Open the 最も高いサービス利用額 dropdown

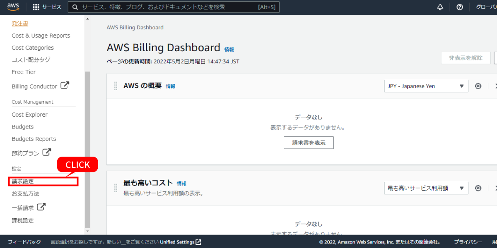pyautogui.click(x=426, y=188)
